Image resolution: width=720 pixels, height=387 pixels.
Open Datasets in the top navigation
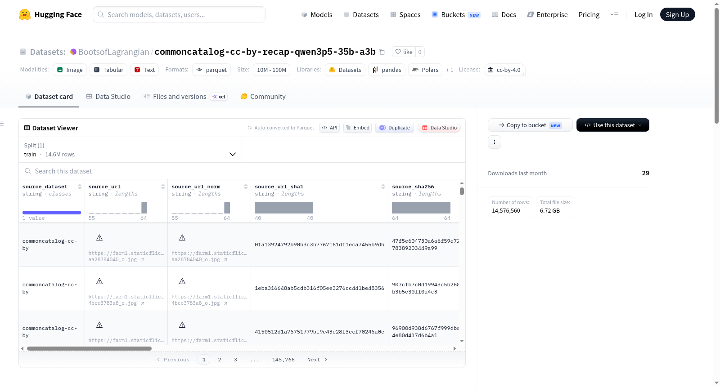pyautogui.click(x=361, y=14)
